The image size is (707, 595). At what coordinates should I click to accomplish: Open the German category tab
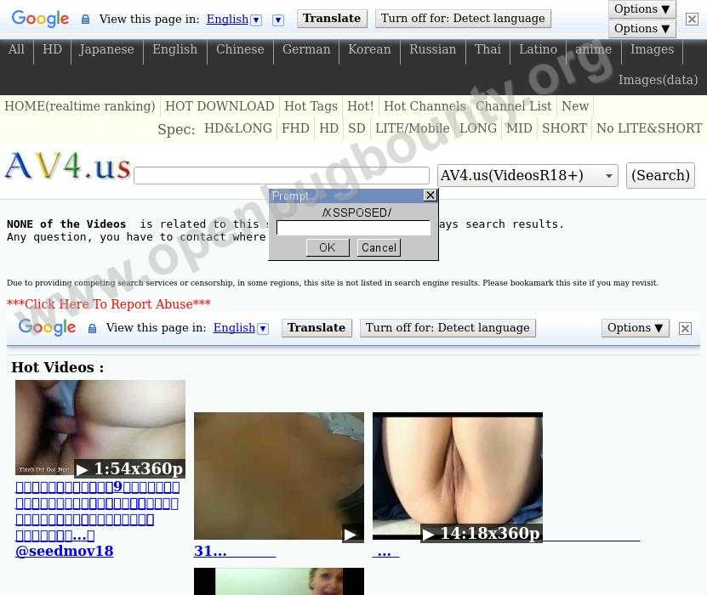point(306,49)
